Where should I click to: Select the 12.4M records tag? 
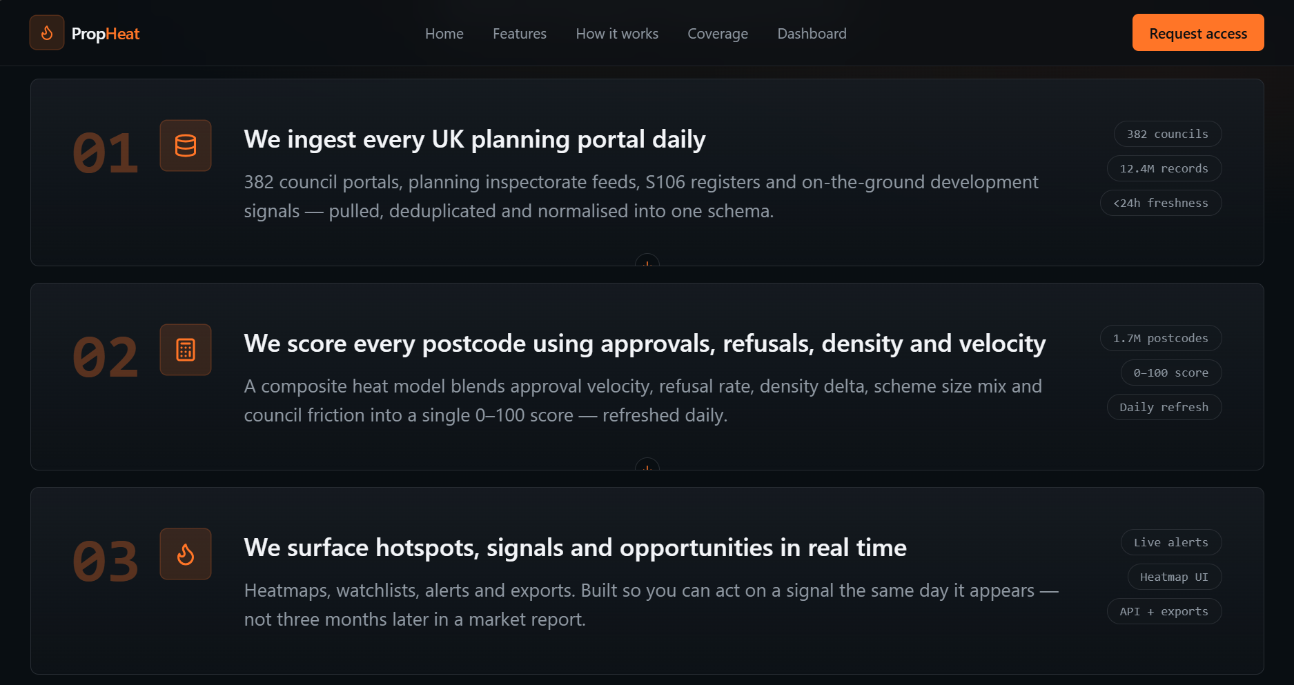point(1164,168)
